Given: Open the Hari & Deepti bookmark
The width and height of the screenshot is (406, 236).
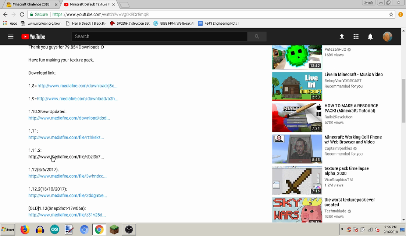Looking at the screenshot, I should [x=86, y=23].
